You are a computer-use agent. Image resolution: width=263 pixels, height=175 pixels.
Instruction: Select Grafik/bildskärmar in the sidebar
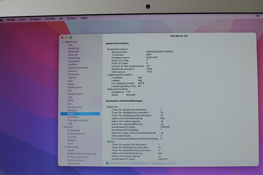[78, 68]
